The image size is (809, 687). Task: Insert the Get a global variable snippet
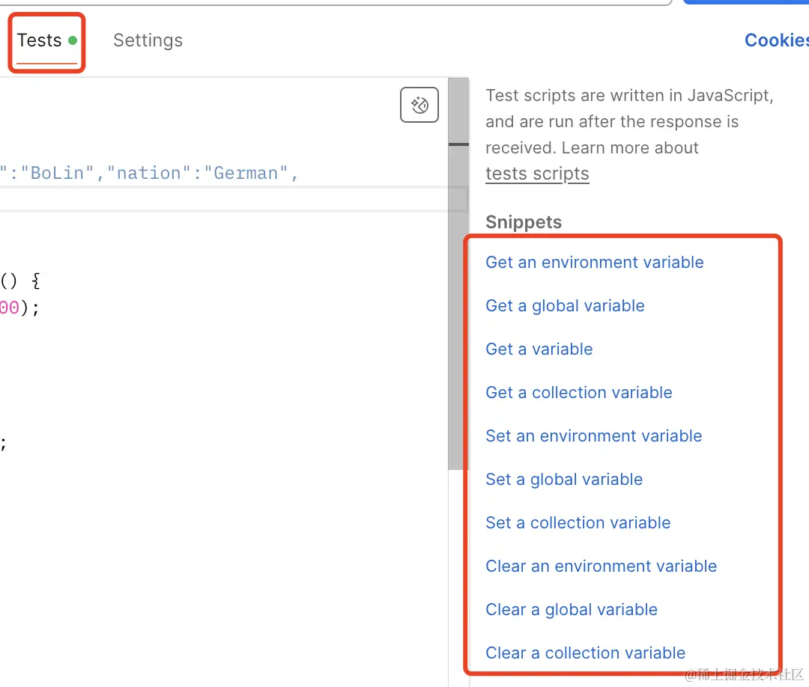tap(565, 306)
